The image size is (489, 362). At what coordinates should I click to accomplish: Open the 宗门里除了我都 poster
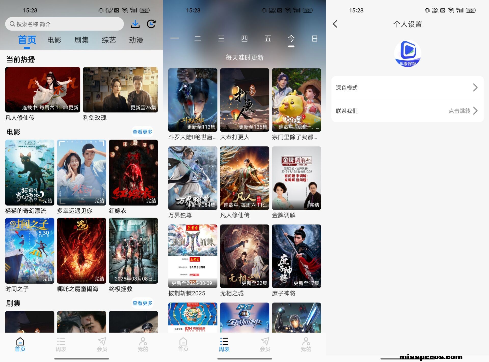(x=296, y=100)
